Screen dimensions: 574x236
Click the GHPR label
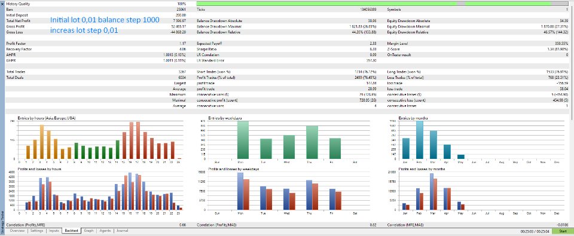(x=11, y=60)
